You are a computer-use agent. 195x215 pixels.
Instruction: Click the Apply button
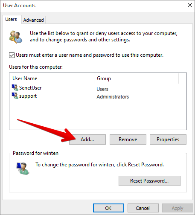[x=178, y=208]
